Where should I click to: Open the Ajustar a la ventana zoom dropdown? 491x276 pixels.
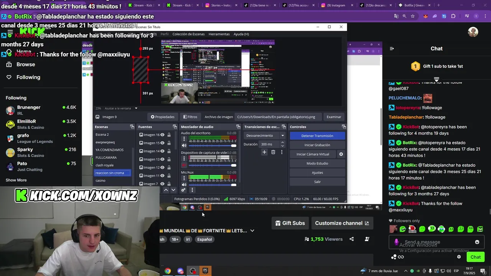point(136,108)
